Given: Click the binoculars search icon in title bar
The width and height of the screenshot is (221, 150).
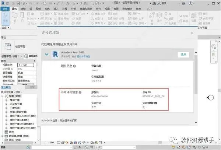Looking at the screenshot, I should pos(154,3).
